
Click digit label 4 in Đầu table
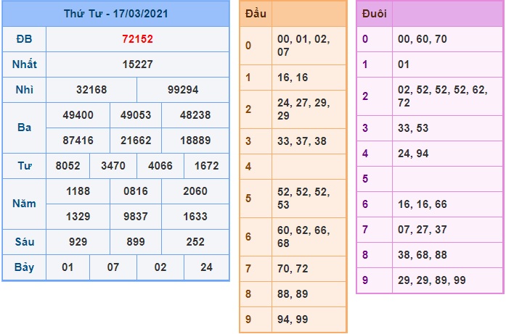pyautogui.click(x=248, y=167)
